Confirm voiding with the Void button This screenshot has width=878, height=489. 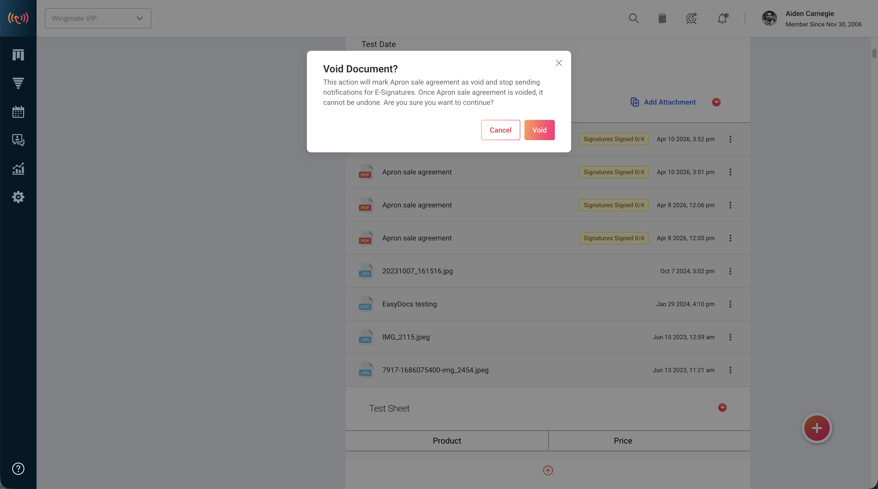[539, 130]
